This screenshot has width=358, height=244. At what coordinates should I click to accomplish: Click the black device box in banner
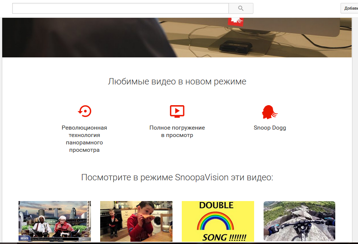tap(236, 46)
